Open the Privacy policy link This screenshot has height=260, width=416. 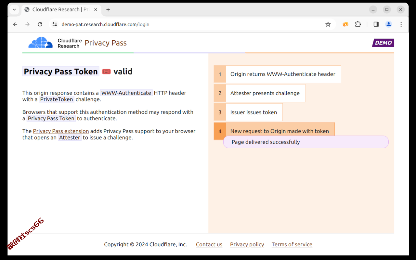(247, 244)
